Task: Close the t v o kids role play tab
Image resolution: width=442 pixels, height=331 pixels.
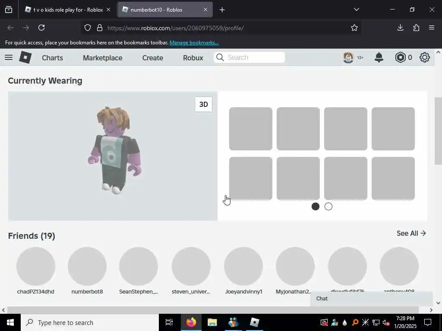Action: coord(108,9)
